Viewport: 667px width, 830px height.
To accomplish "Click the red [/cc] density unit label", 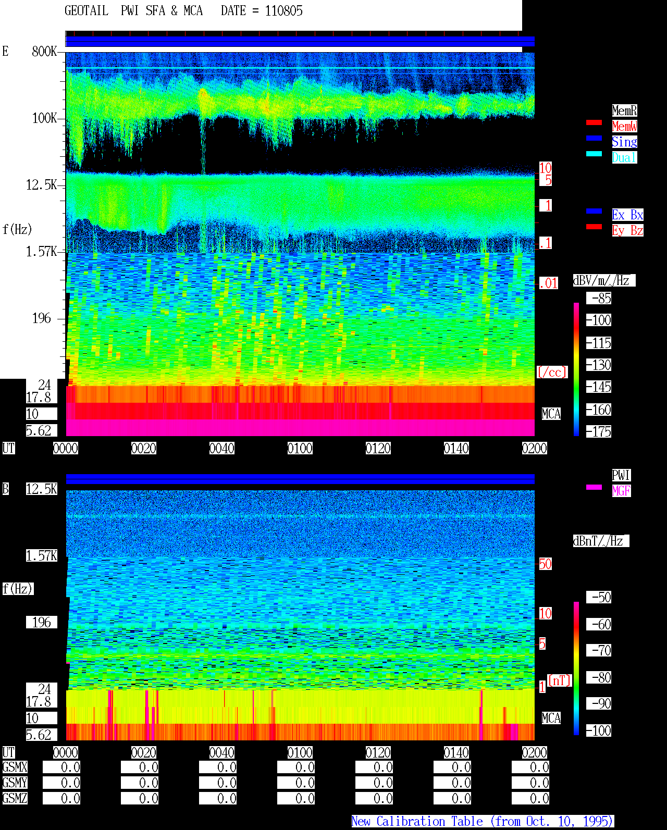I will [552, 372].
